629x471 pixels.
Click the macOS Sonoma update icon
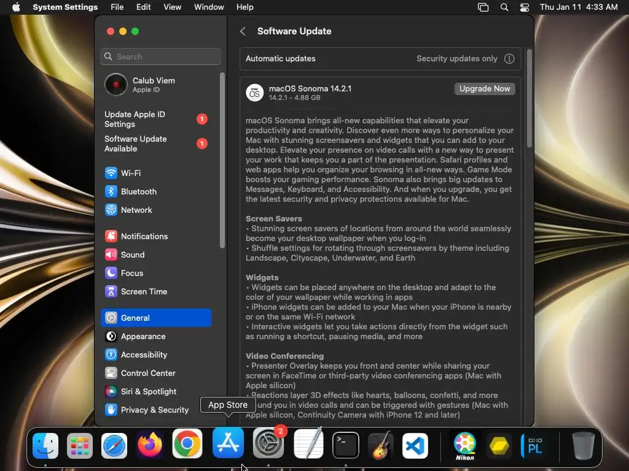pyautogui.click(x=255, y=93)
